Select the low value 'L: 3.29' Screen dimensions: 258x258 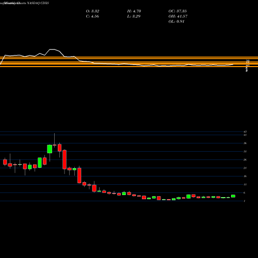tap(134, 17)
